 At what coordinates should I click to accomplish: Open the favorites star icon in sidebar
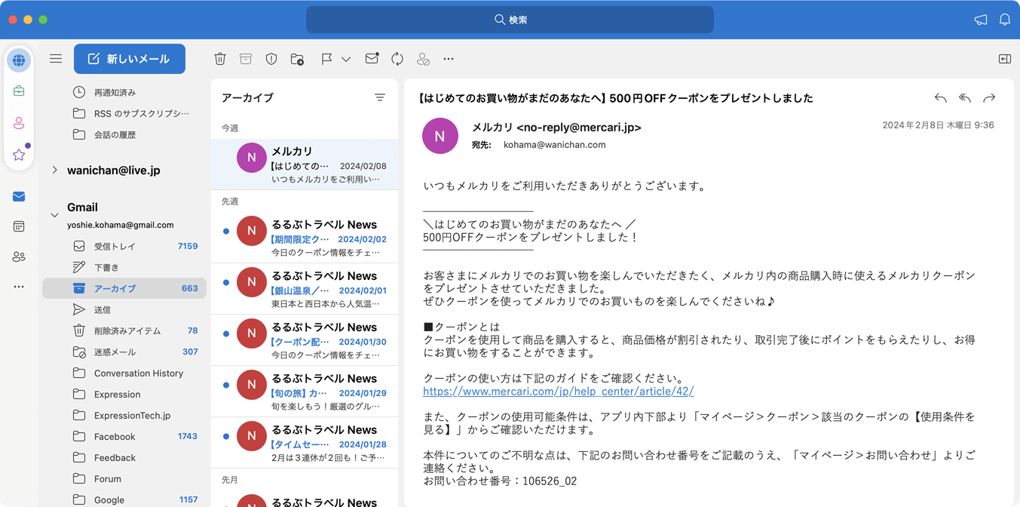[x=19, y=155]
